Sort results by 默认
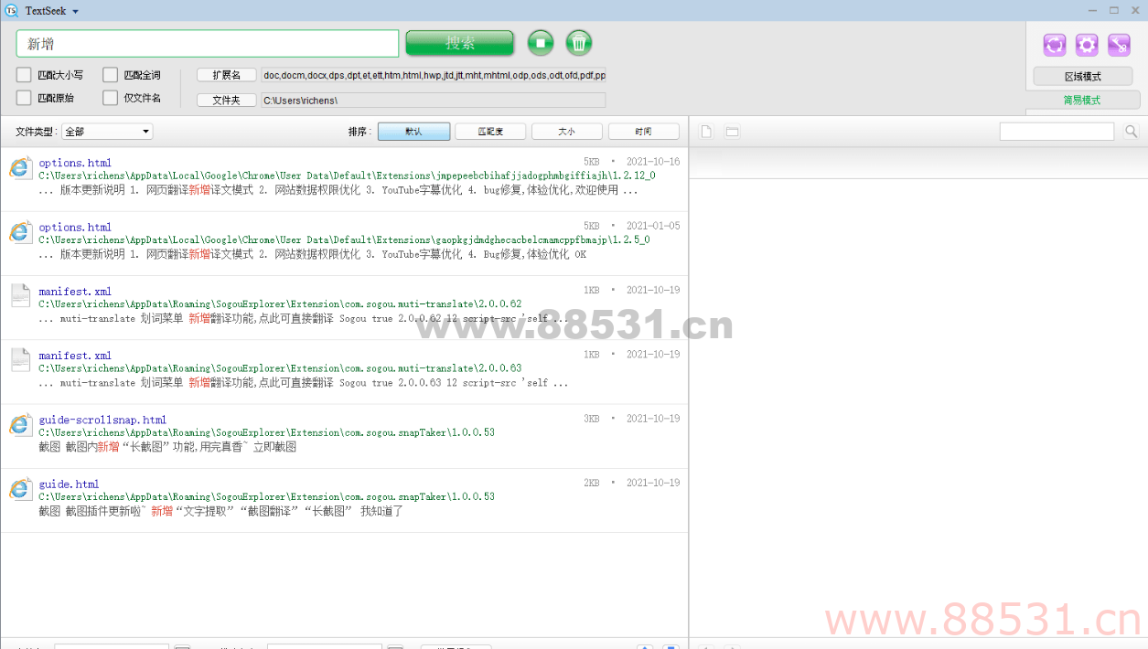The width and height of the screenshot is (1148, 649). coord(413,132)
